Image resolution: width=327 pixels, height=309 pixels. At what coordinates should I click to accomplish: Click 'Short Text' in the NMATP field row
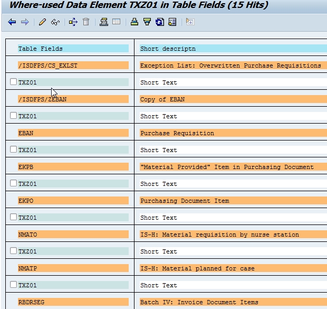point(159,285)
